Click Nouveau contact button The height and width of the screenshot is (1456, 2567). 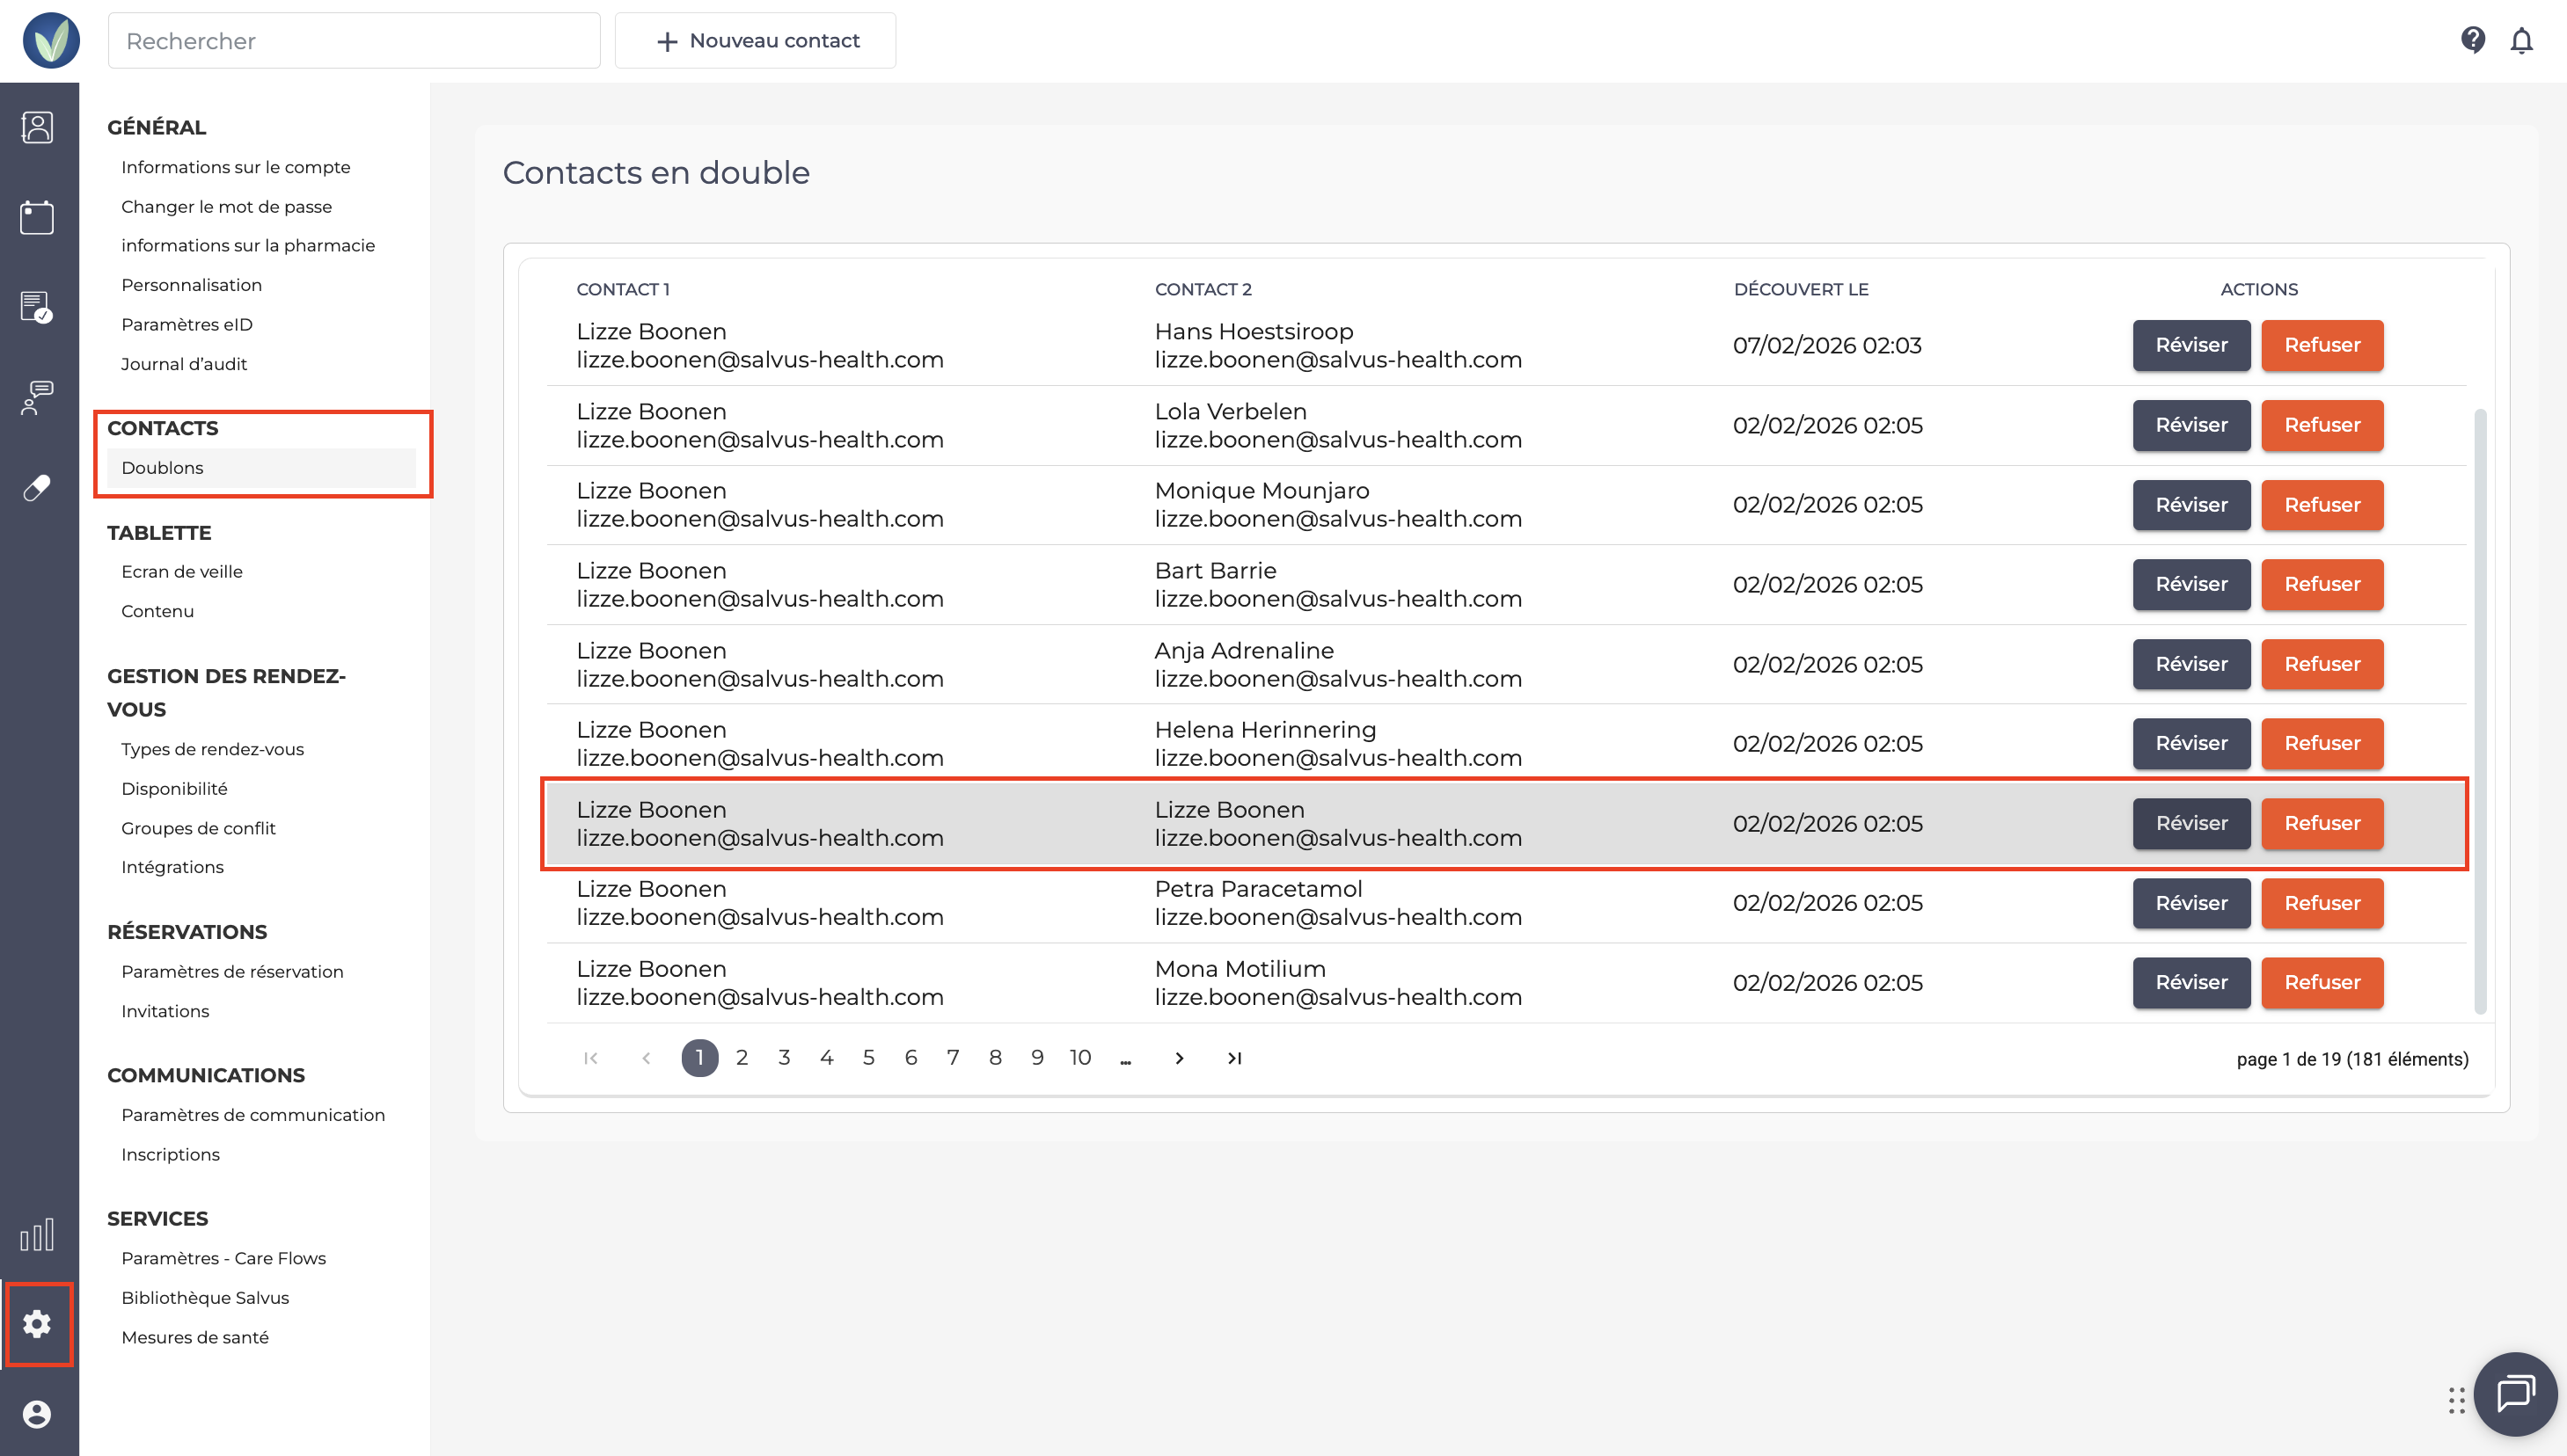[756, 40]
